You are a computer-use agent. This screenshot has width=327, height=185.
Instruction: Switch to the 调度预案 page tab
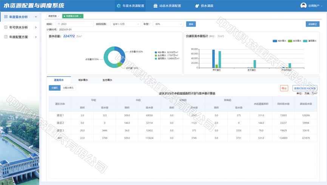[x=52, y=16]
